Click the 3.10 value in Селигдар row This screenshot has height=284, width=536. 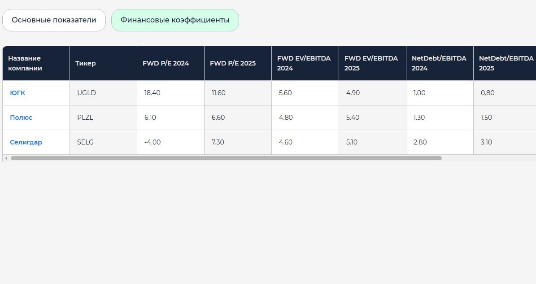(x=486, y=142)
